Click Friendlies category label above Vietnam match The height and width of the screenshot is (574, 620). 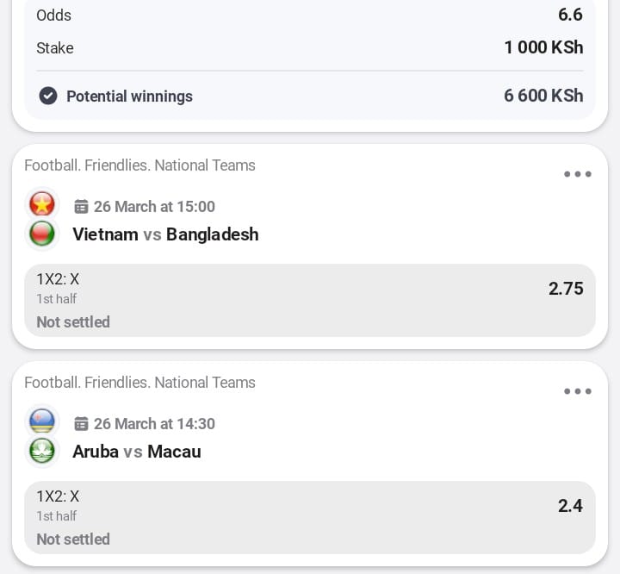coord(139,165)
